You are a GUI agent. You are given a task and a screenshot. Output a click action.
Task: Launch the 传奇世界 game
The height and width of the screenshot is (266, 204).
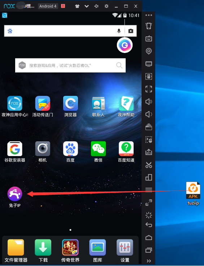(70, 247)
